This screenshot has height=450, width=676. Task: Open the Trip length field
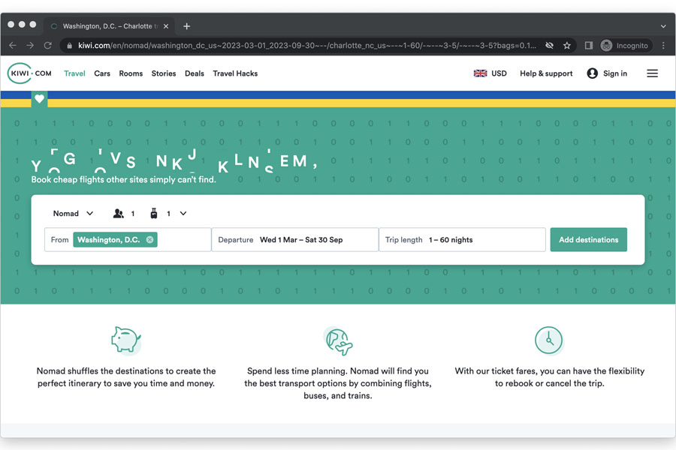[462, 240]
